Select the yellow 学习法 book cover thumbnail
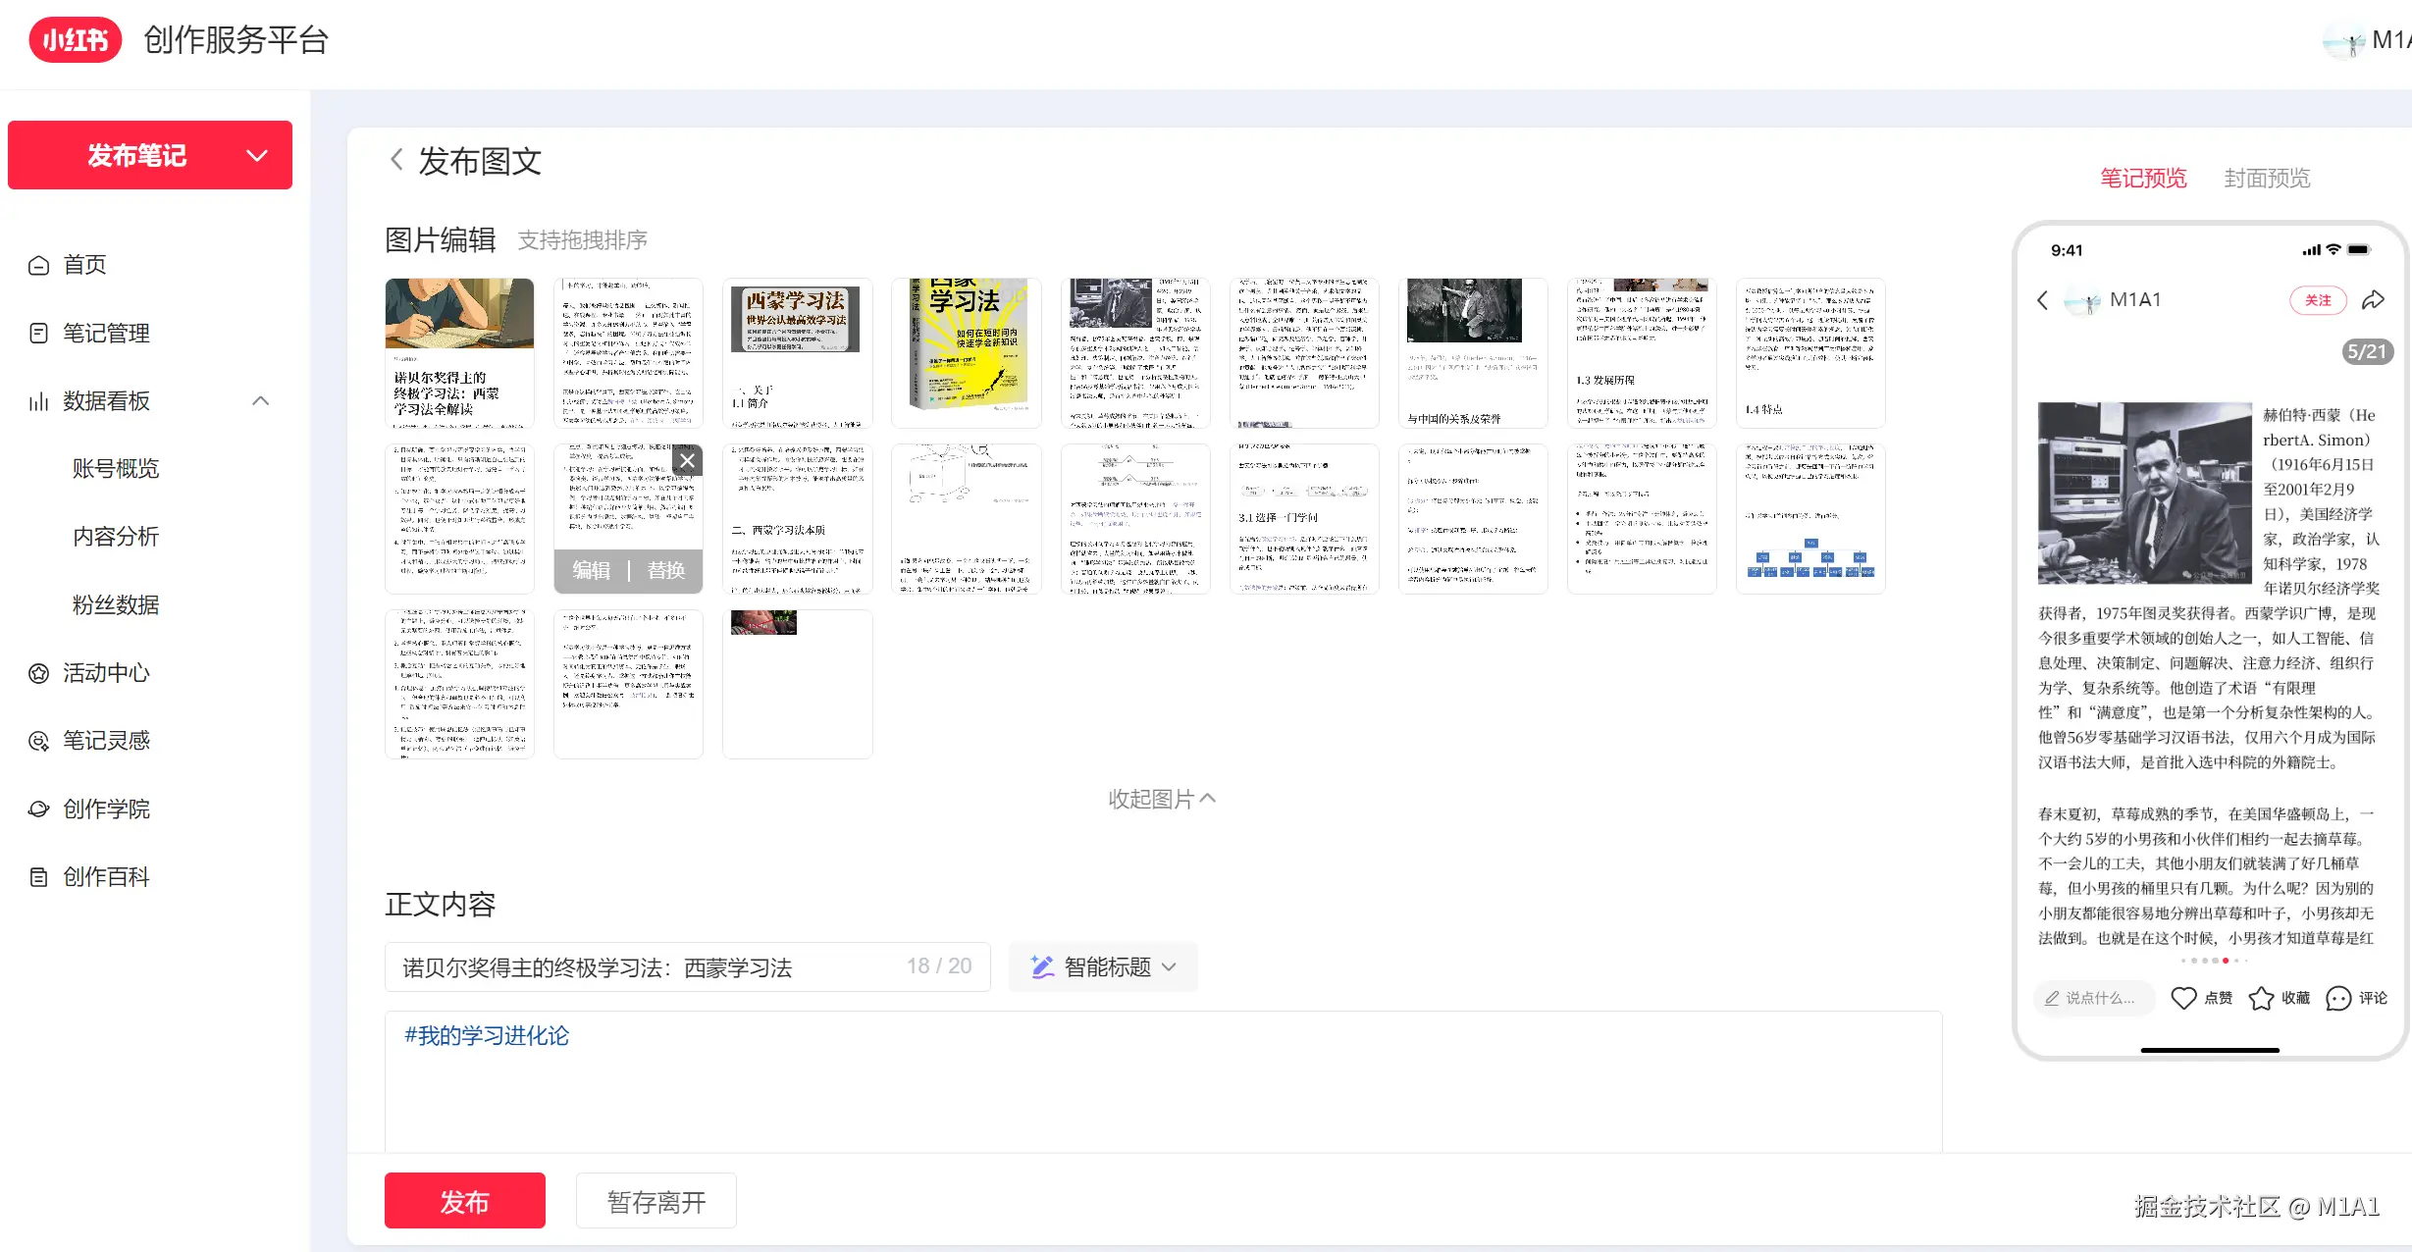2412x1252 pixels. 966,351
